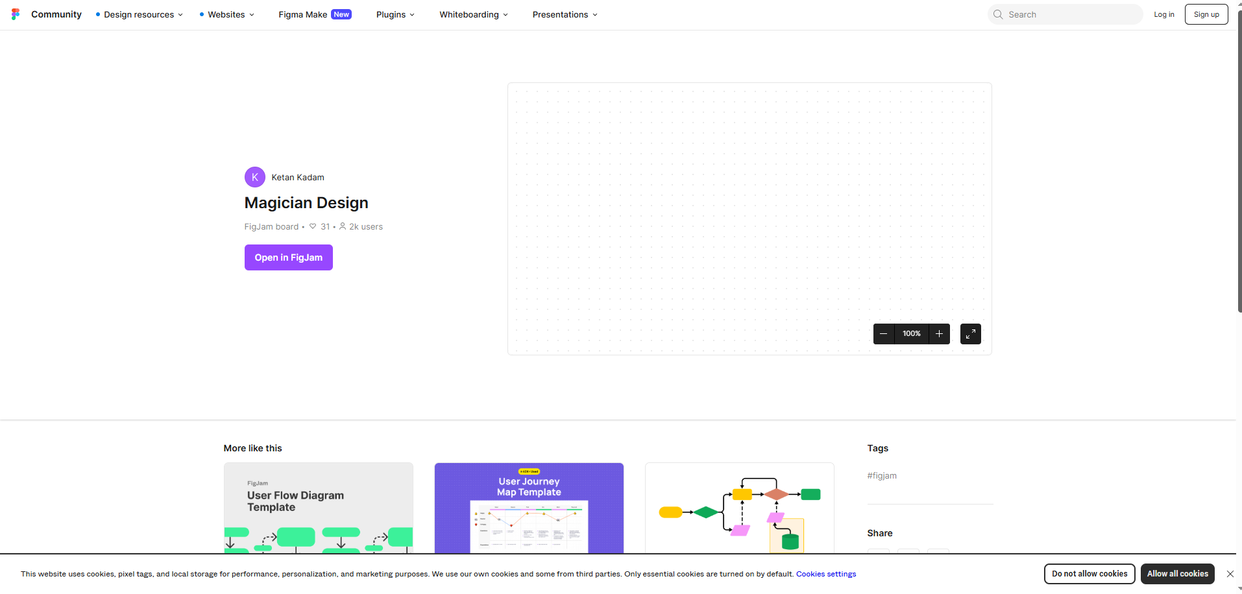
Task: Expand board preview to fullscreen
Action: [x=970, y=334]
